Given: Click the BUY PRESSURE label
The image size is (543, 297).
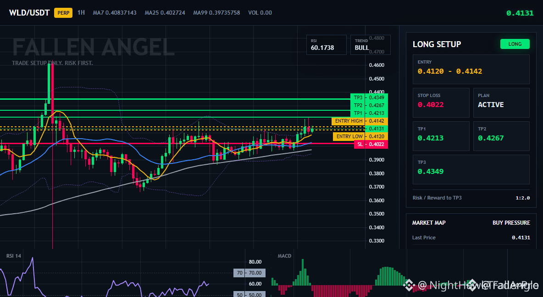Looking at the screenshot, I should pyautogui.click(x=511, y=223).
